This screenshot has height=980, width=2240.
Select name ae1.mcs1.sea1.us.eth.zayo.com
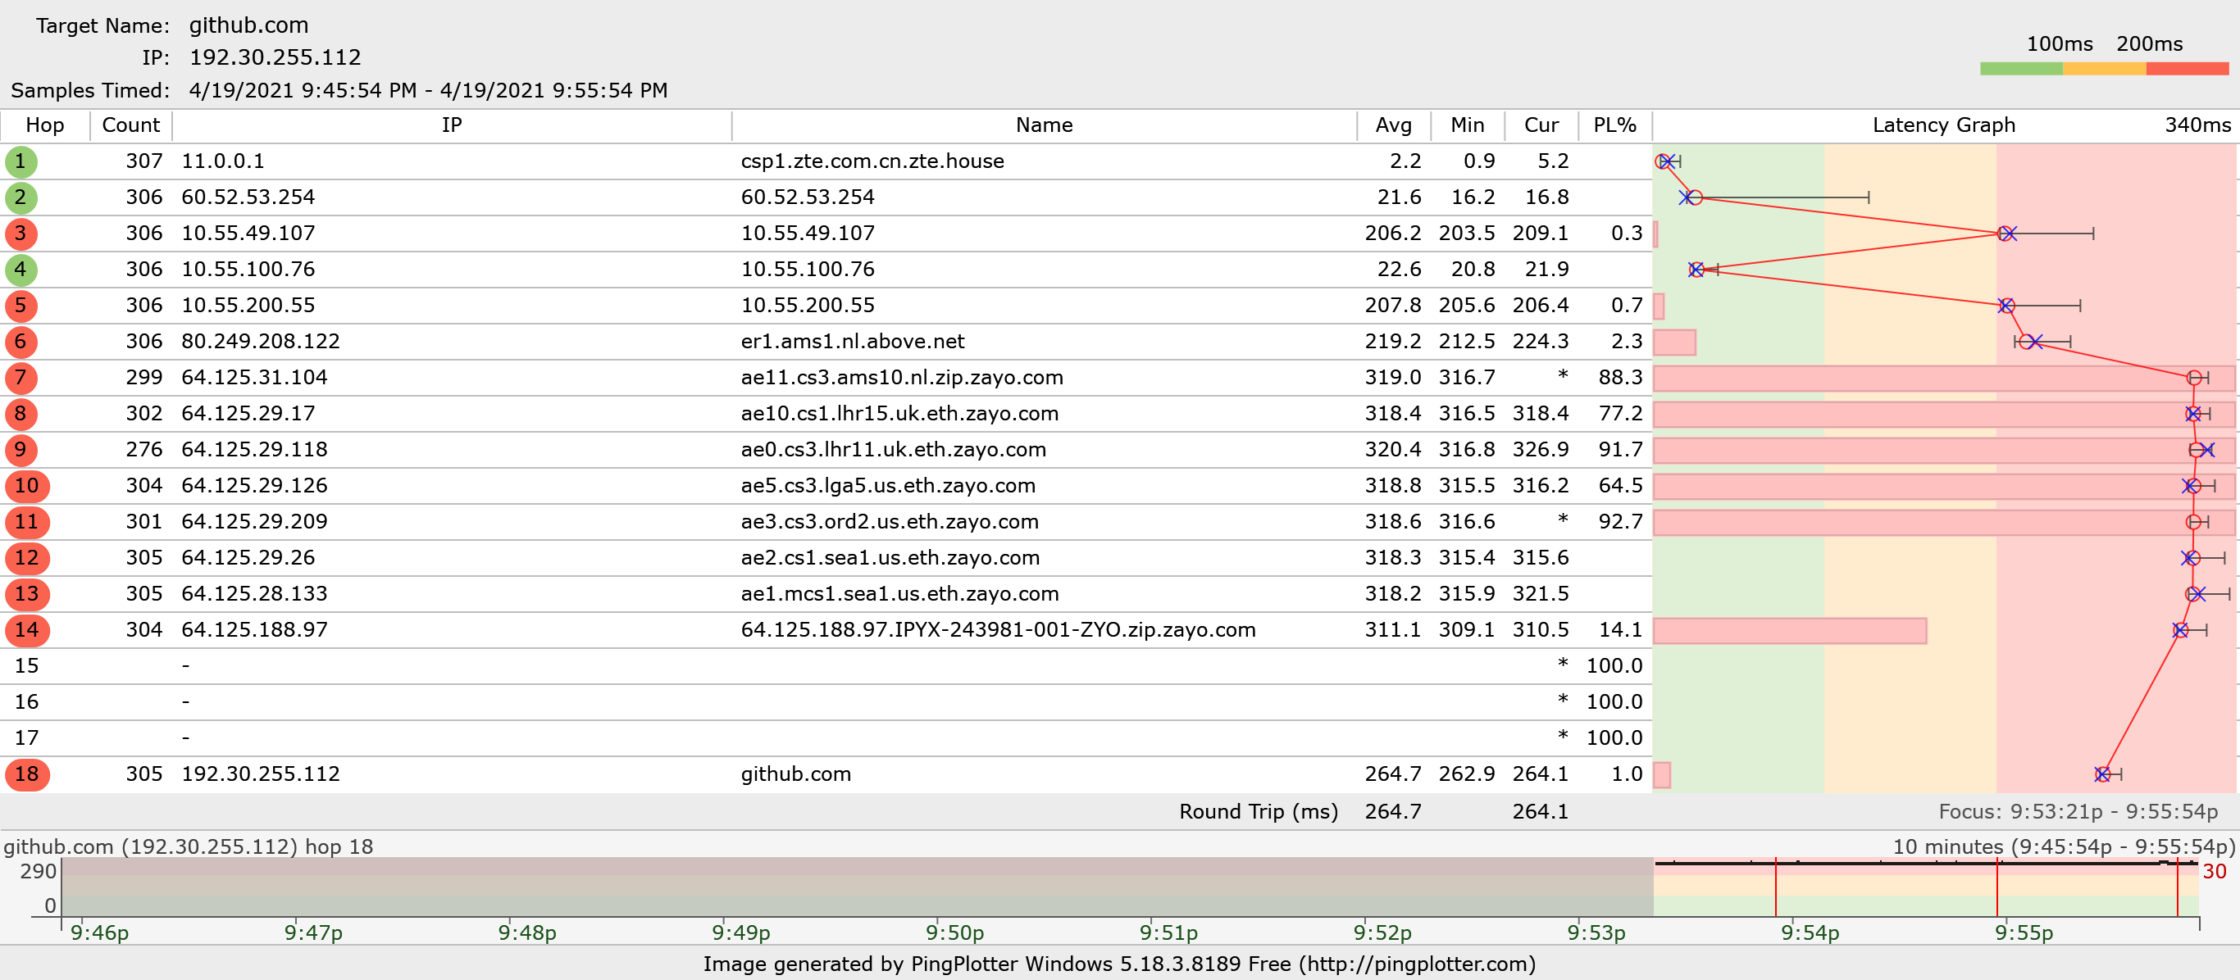click(x=899, y=594)
